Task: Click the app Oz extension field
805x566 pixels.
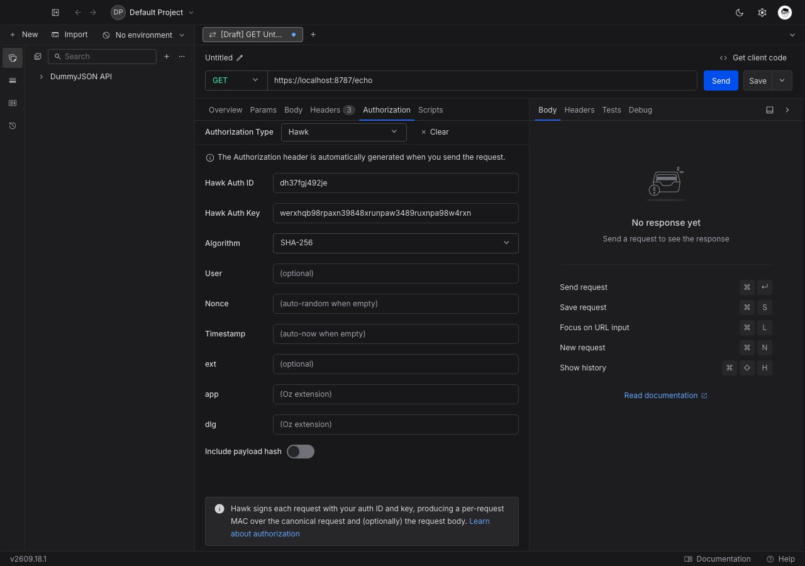Action: [x=396, y=394]
